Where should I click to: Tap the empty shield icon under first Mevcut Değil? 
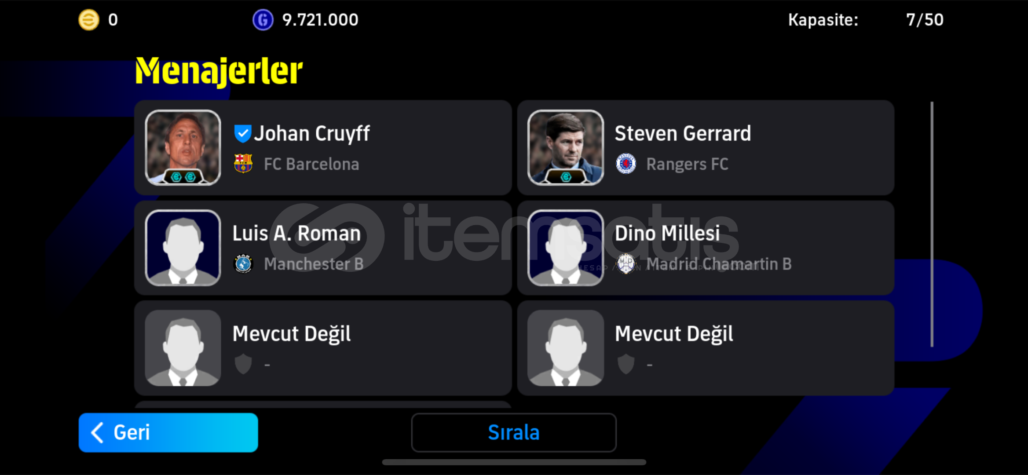tap(243, 364)
